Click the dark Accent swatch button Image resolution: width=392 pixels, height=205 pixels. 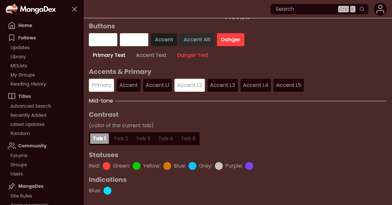[128, 85]
